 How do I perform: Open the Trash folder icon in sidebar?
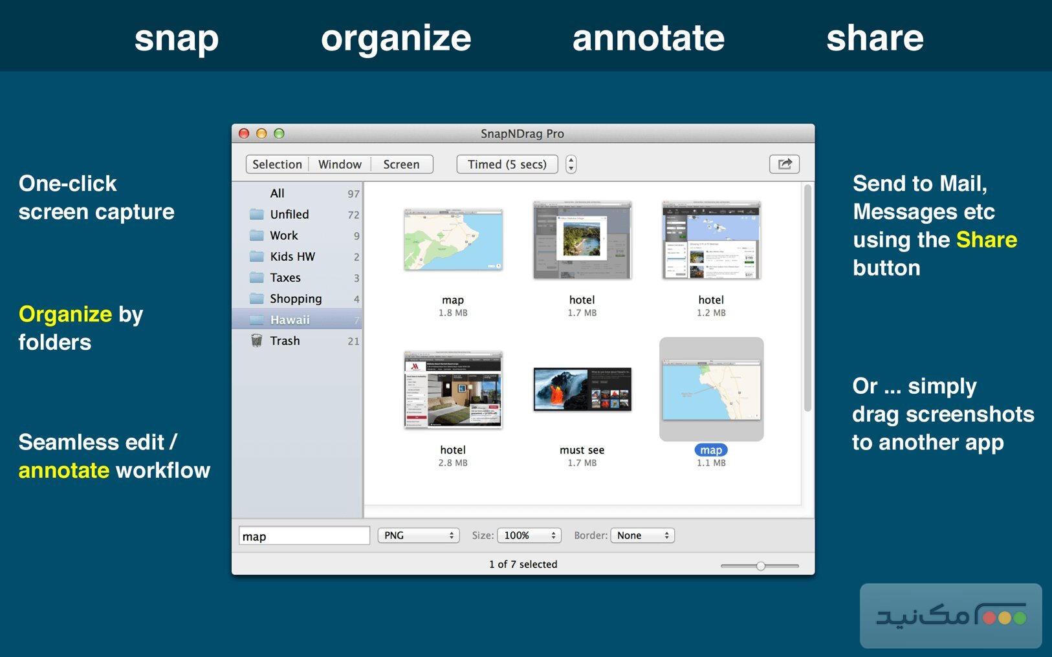coord(256,340)
